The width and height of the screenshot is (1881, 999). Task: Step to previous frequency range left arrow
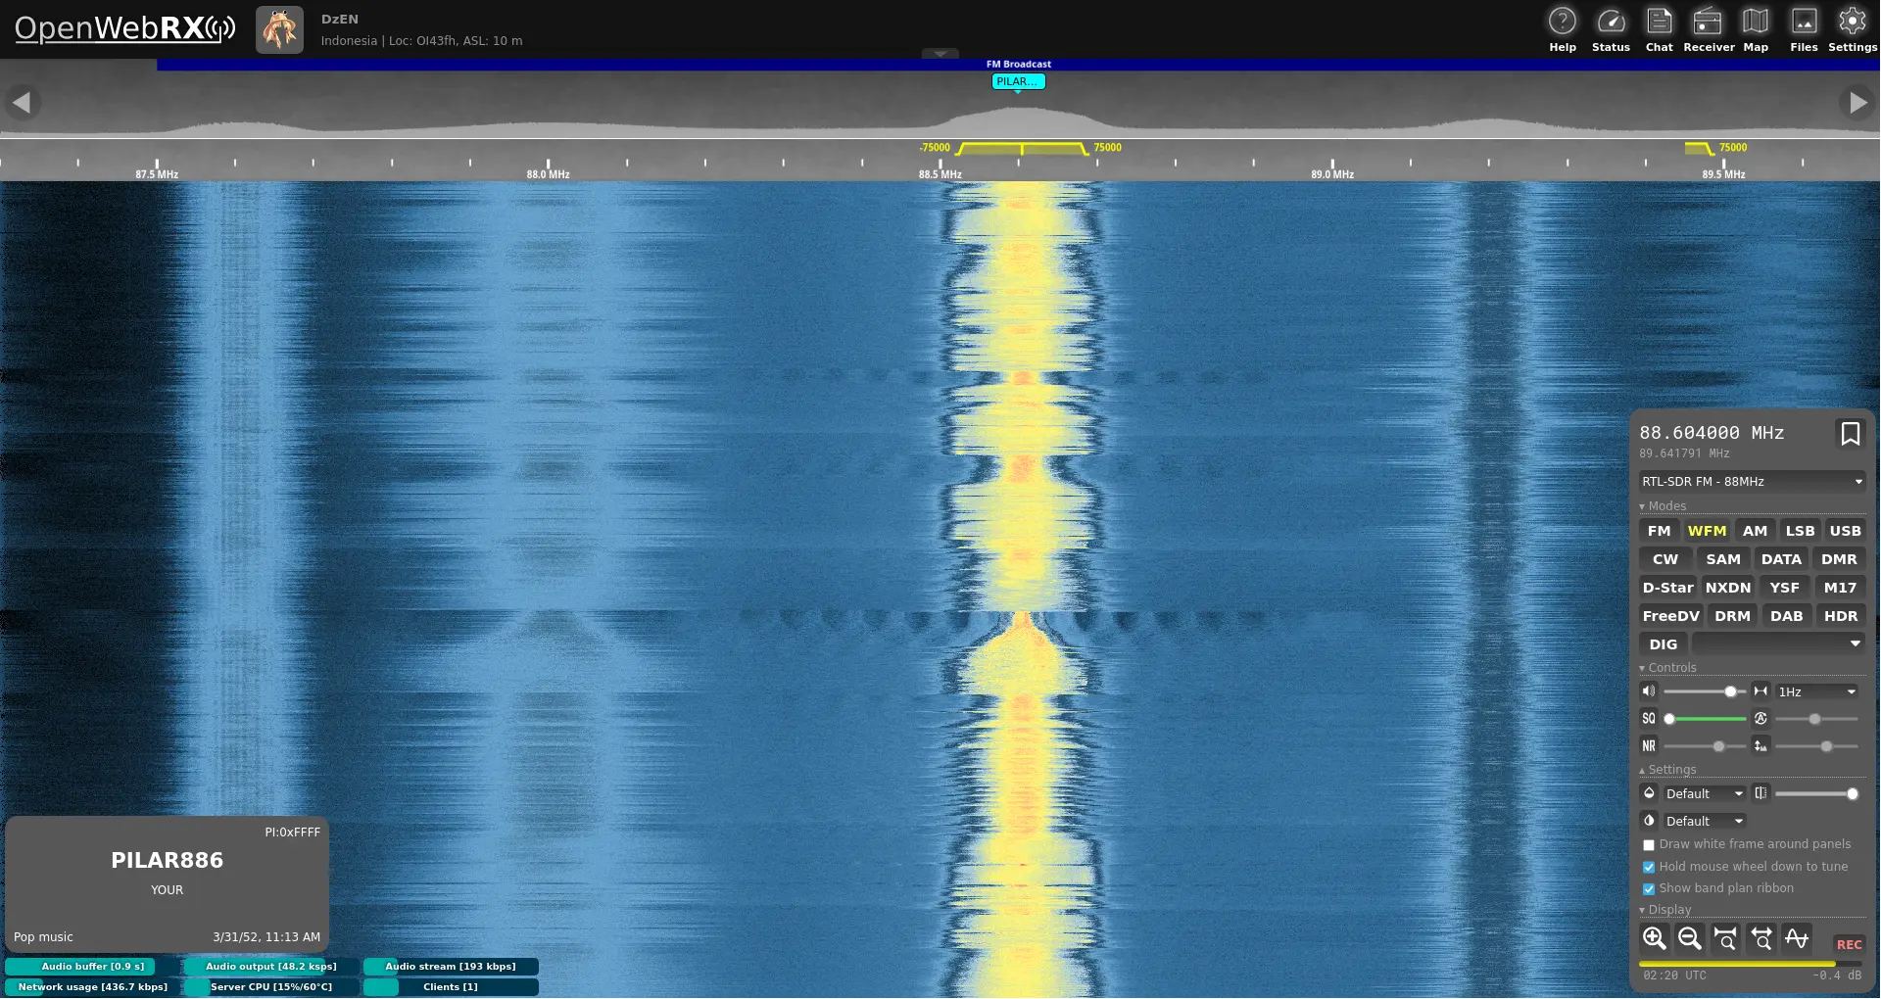[22, 102]
